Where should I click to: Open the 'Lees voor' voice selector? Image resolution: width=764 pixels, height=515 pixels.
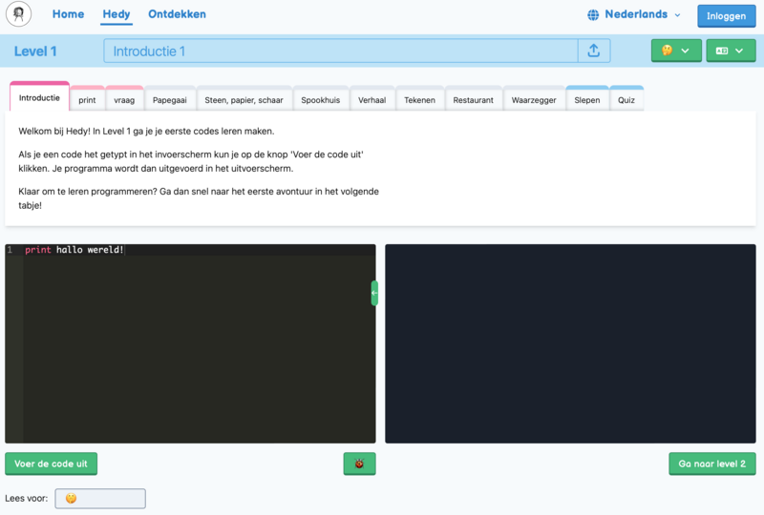(100, 498)
